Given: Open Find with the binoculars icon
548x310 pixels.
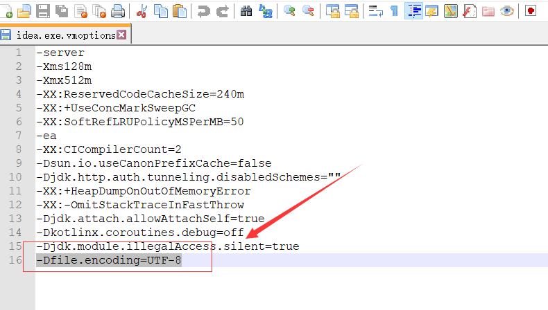Looking at the screenshot, I should pos(246,11).
